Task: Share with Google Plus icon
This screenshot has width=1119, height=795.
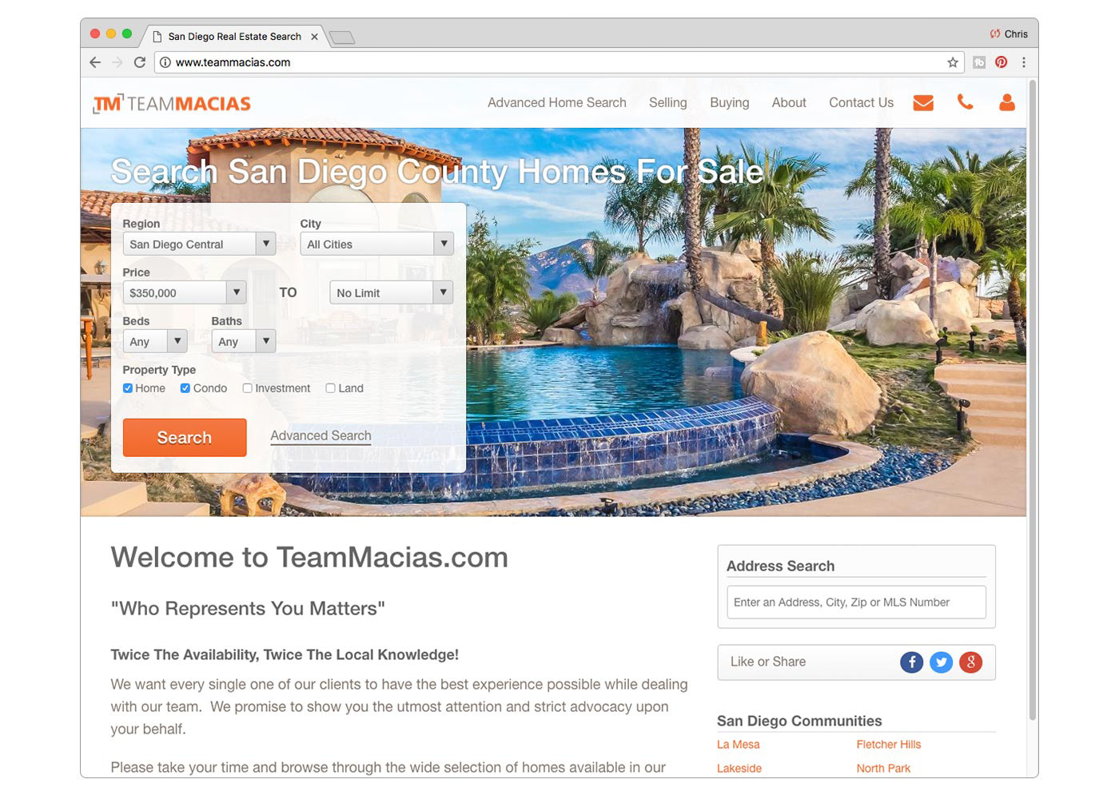Action: [970, 662]
